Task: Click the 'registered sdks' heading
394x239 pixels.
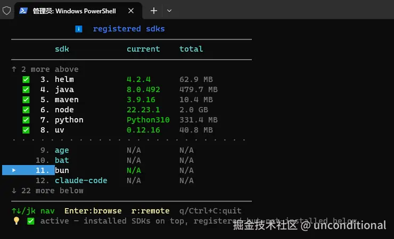Action: [x=129, y=29]
